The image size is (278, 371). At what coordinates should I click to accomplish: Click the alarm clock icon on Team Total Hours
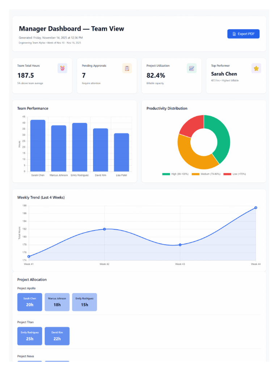pyautogui.click(x=62, y=68)
